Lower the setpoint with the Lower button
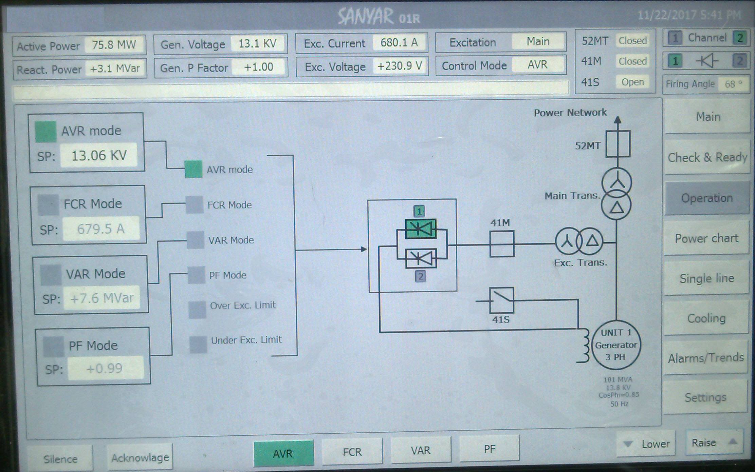755x472 pixels. click(x=646, y=444)
